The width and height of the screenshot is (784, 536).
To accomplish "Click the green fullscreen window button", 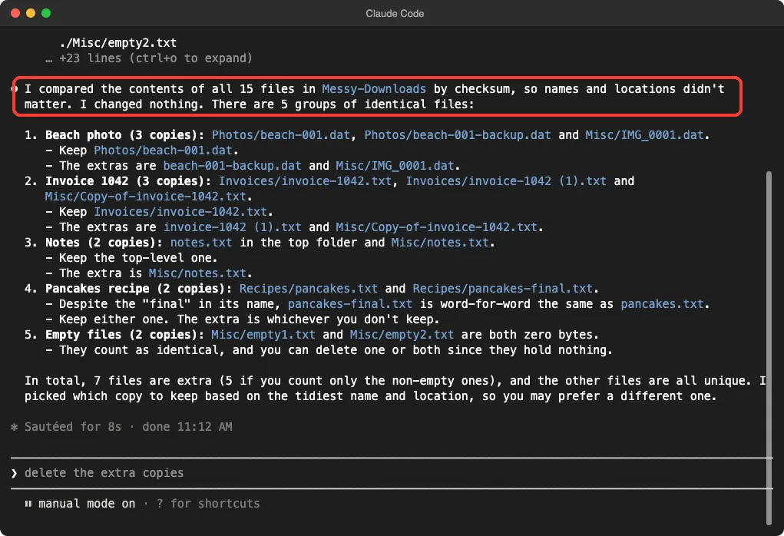I will 46,13.
